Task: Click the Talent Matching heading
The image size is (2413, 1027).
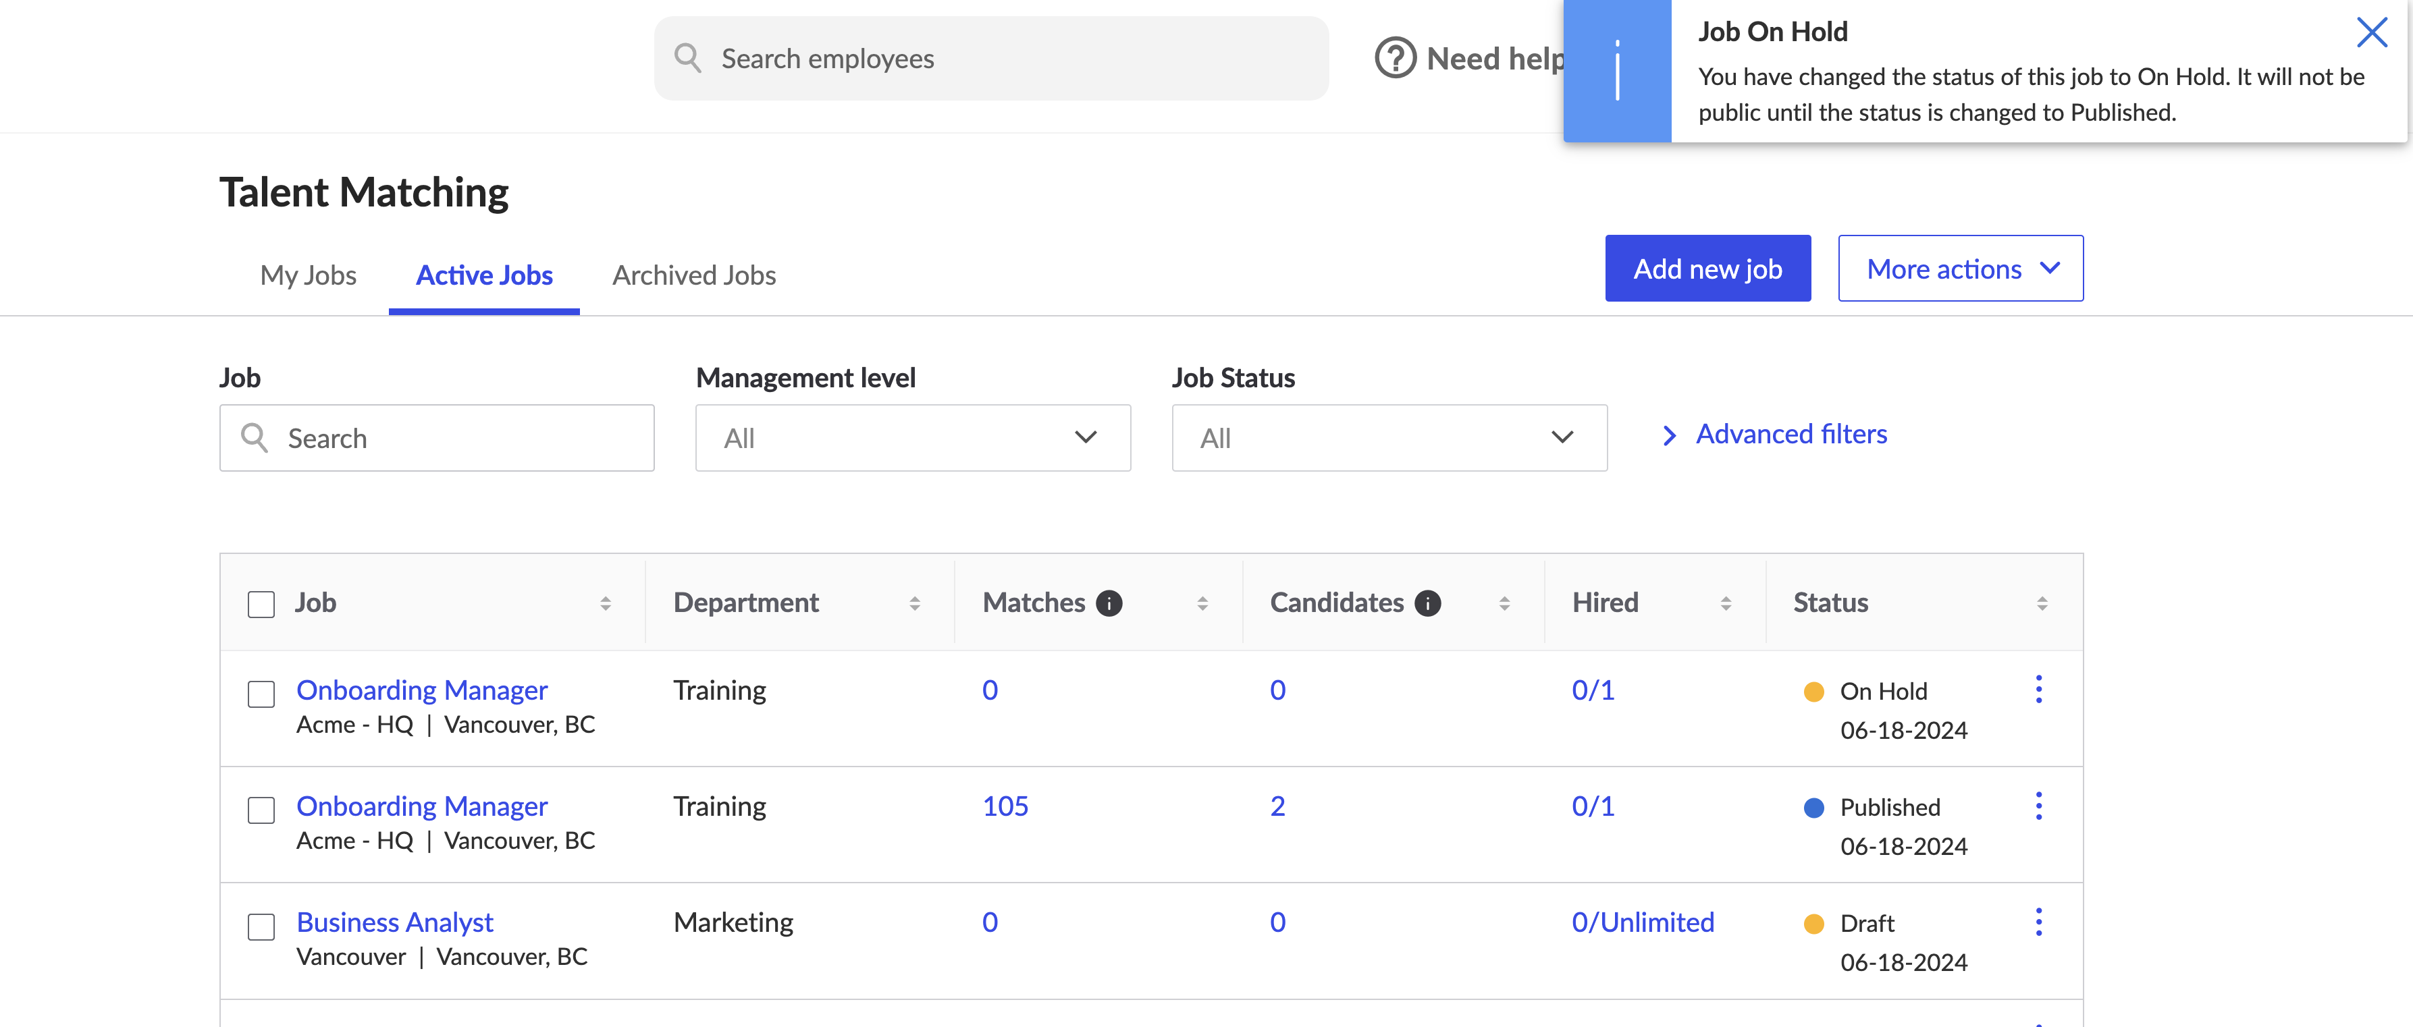Action: click(363, 192)
